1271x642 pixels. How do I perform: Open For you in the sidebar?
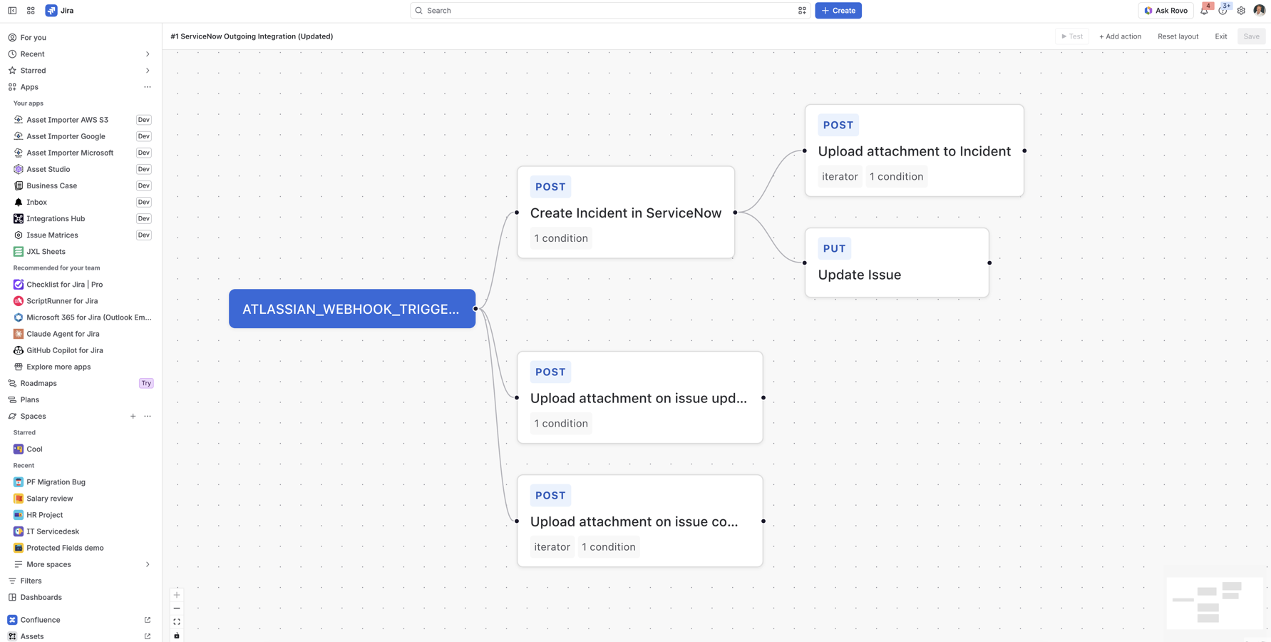click(x=81, y=38)
